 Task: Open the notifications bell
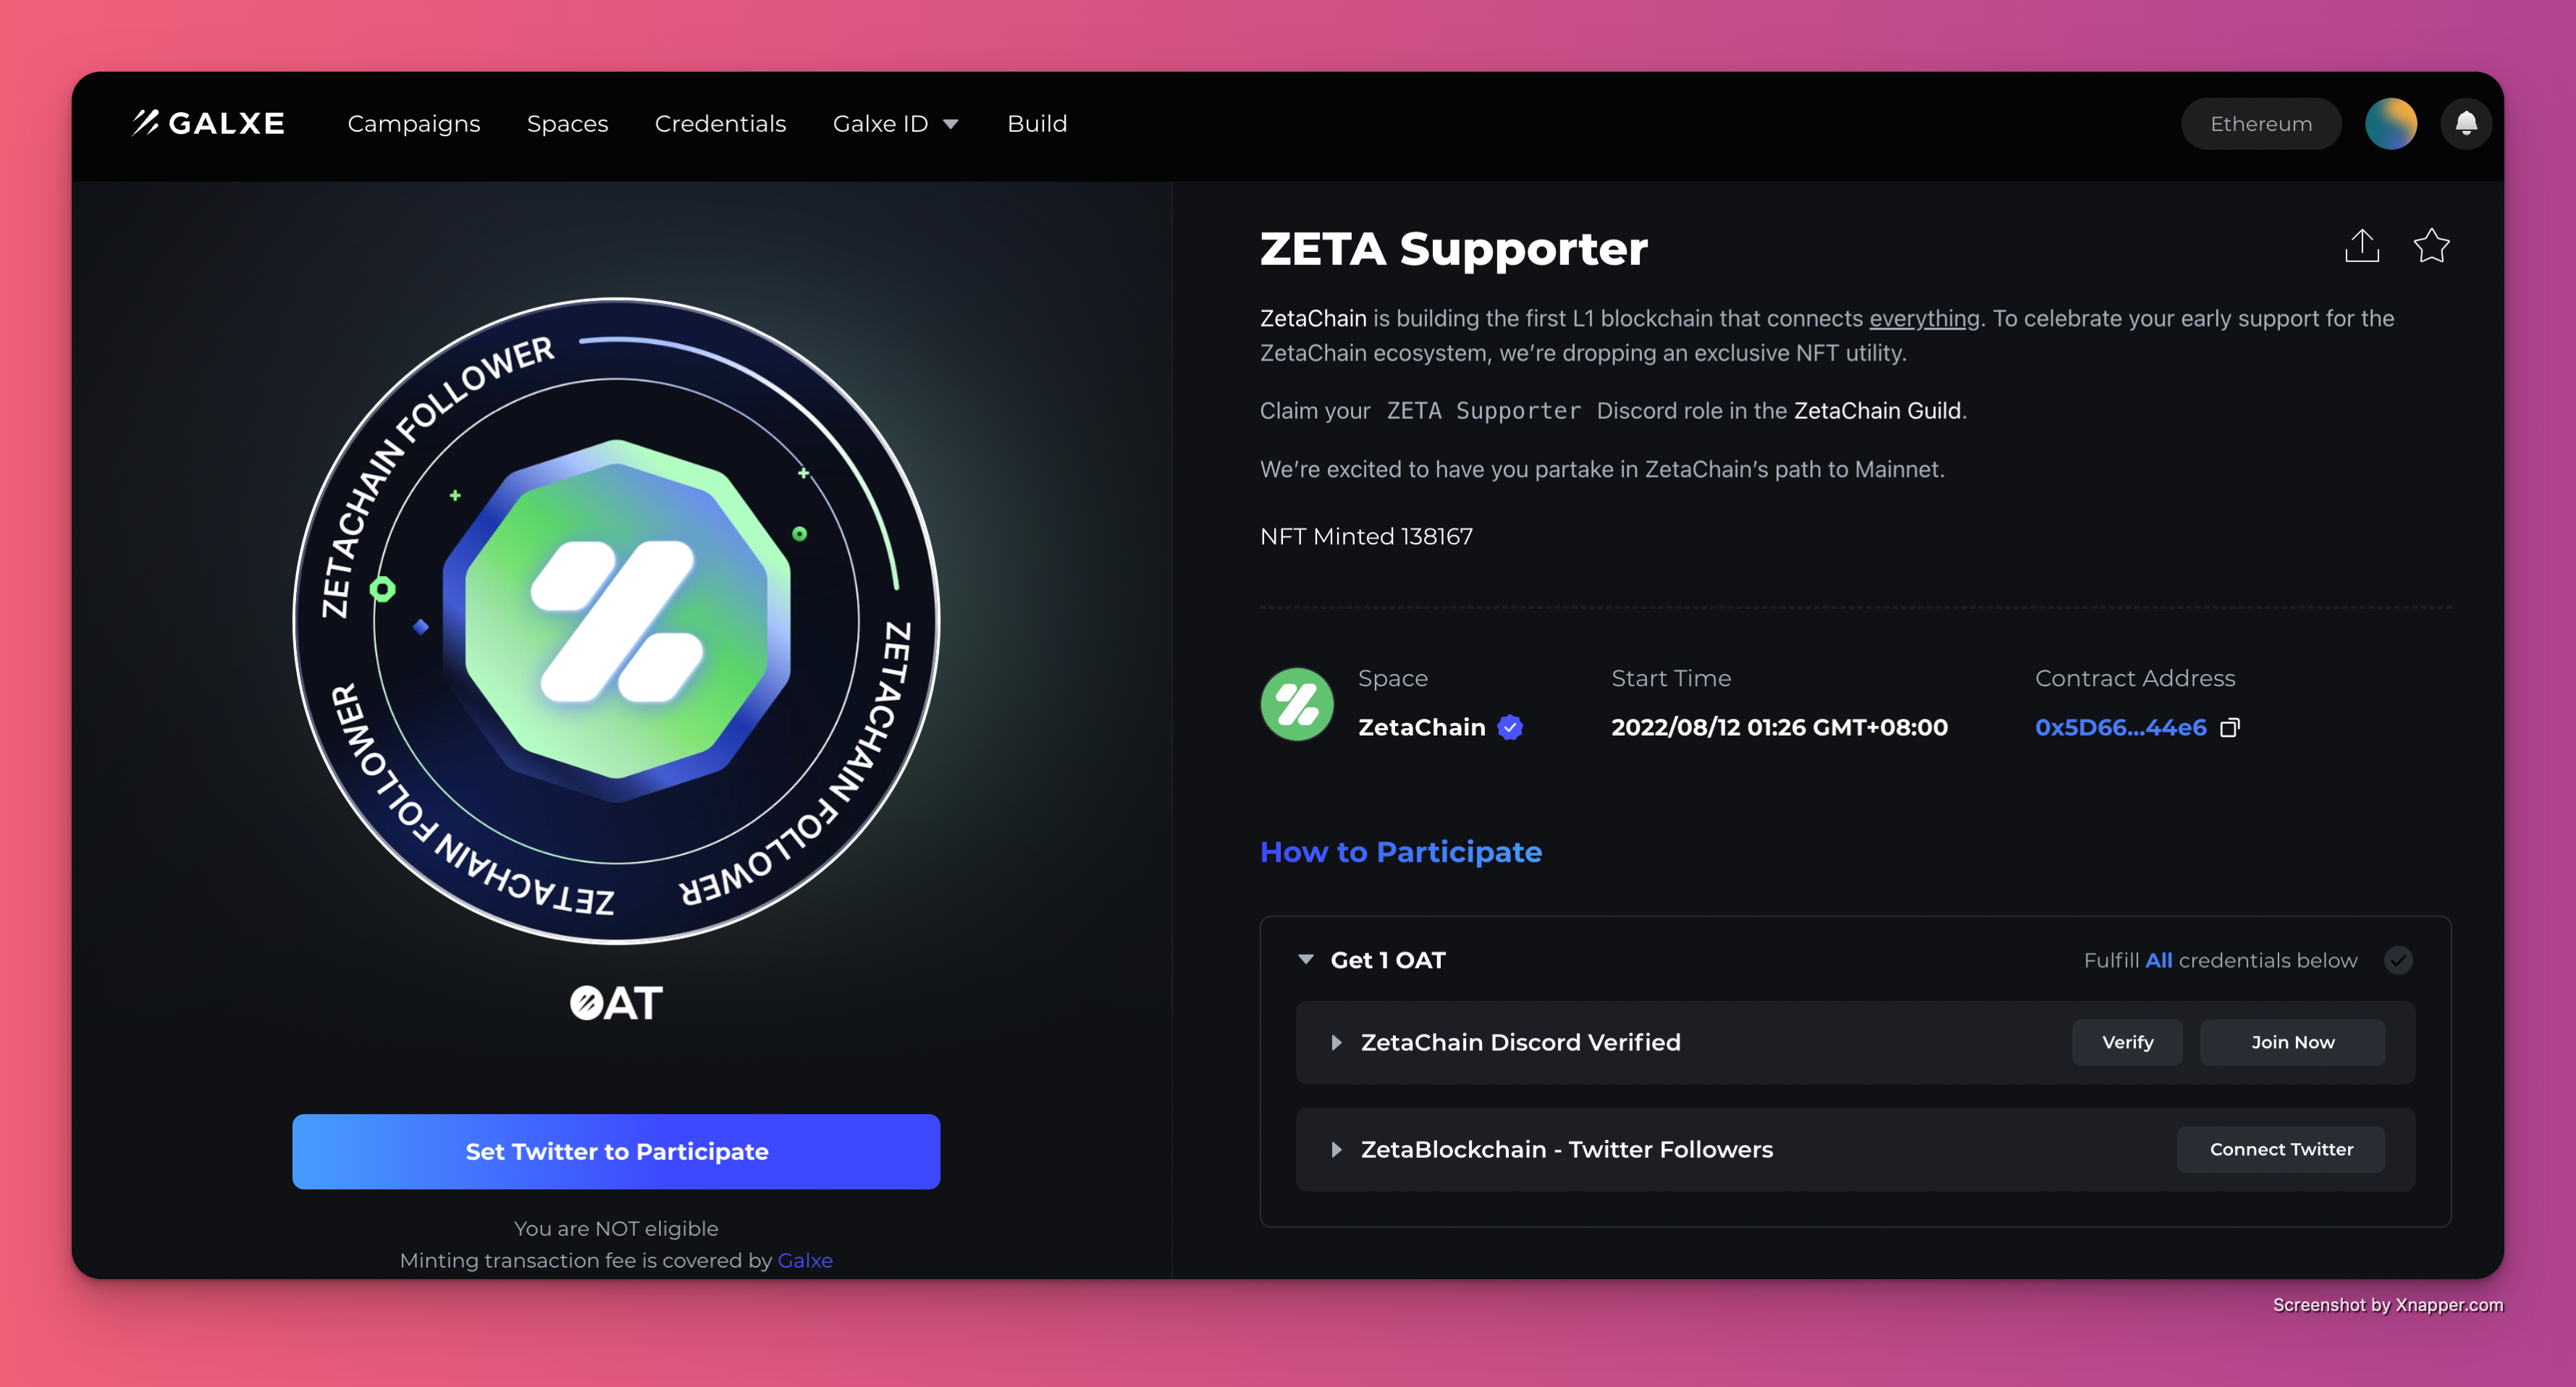[2466, 123]
